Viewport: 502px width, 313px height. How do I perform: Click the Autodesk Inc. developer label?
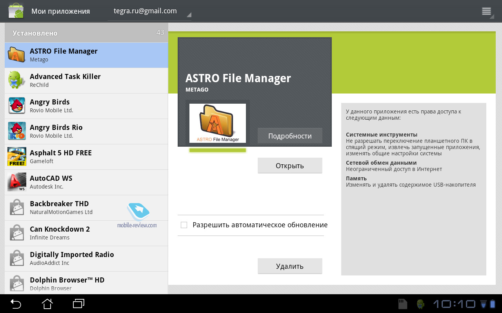(x=47, y=187)
